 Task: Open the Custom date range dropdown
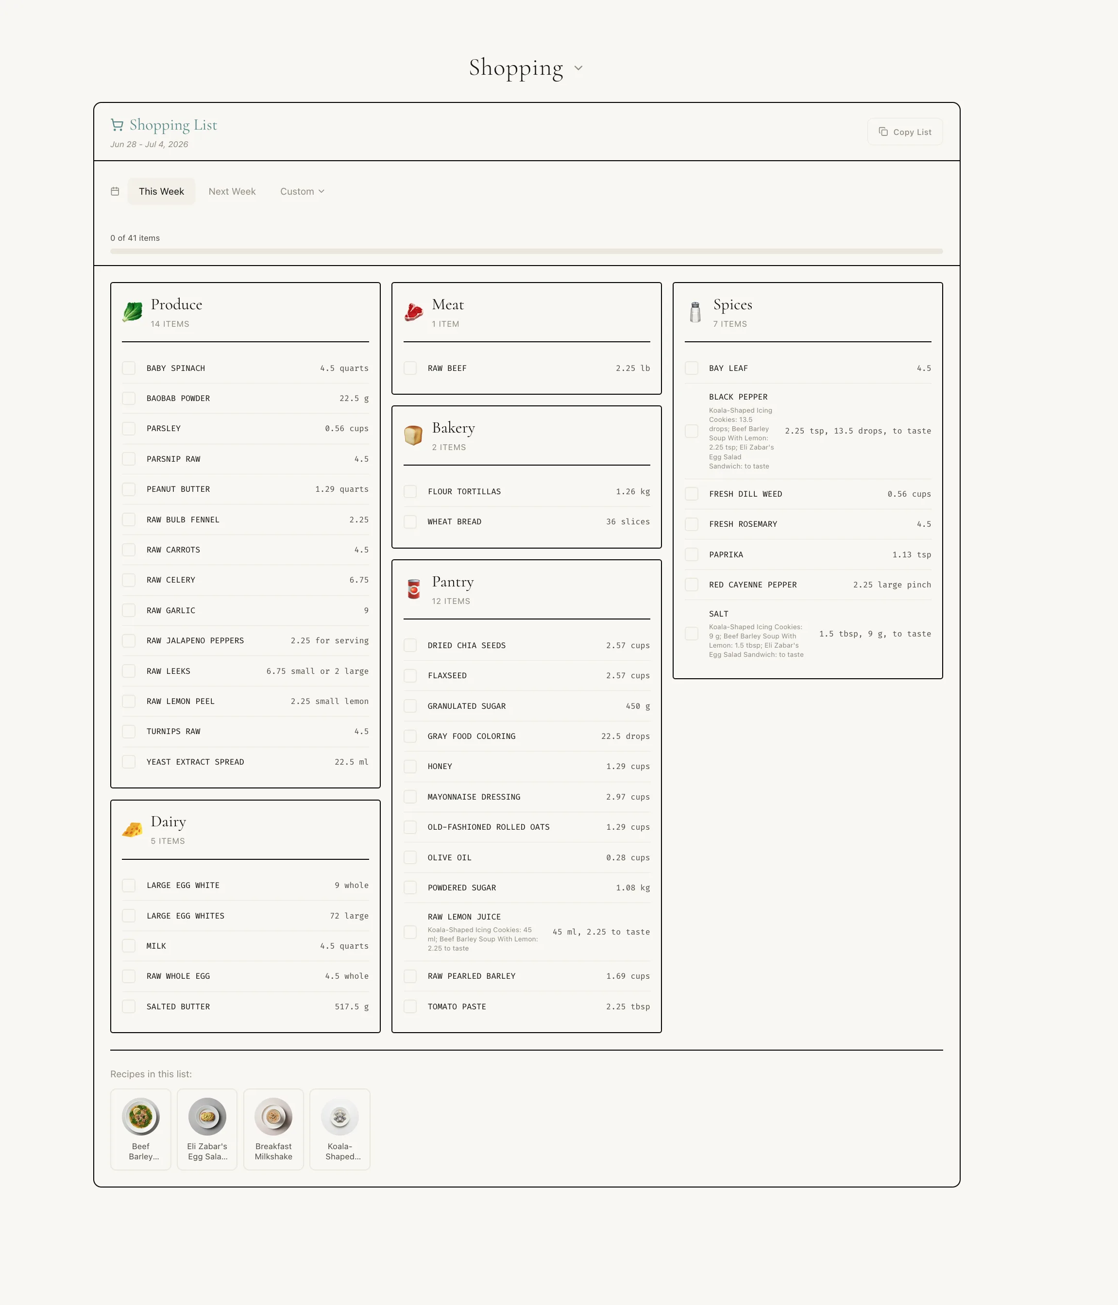pos(303,191)
